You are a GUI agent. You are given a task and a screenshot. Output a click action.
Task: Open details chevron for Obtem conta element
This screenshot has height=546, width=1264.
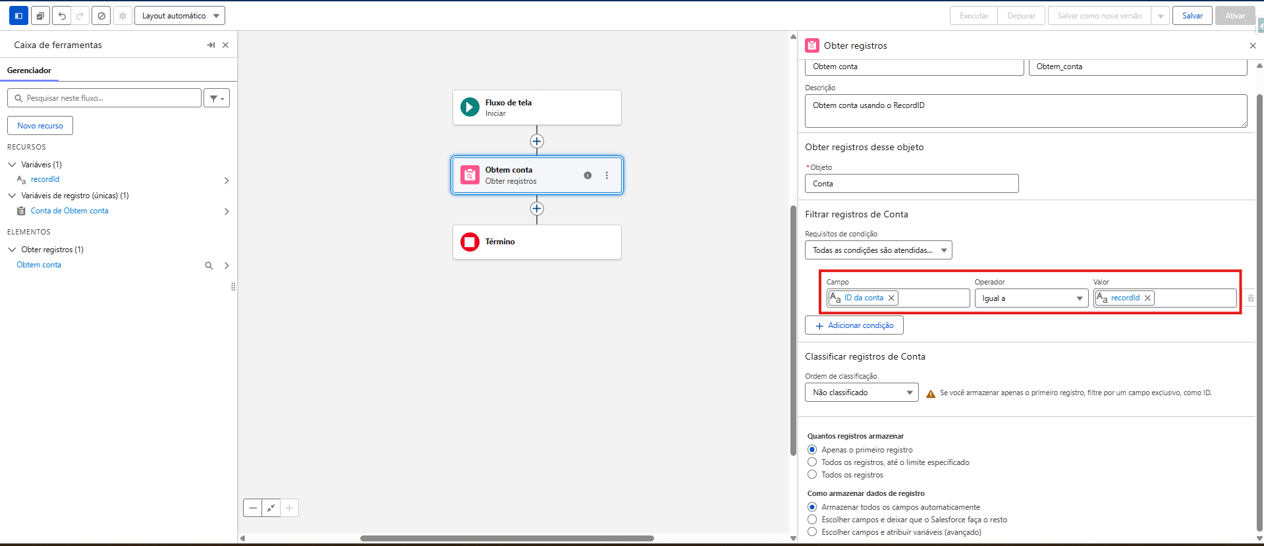pyautogui.click(x=227, y=265)
